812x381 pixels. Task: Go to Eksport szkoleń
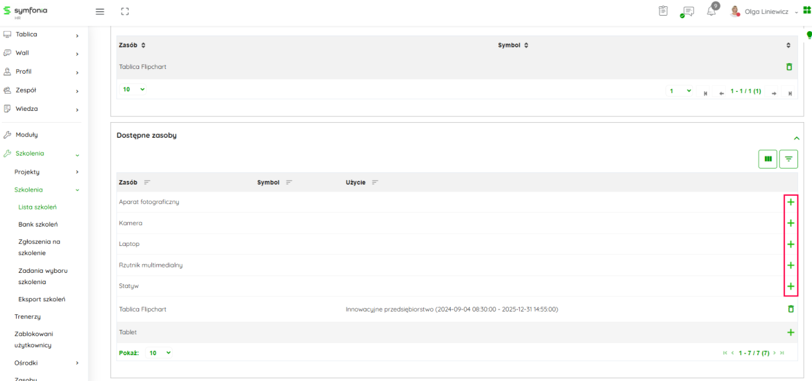coord(42,299)
